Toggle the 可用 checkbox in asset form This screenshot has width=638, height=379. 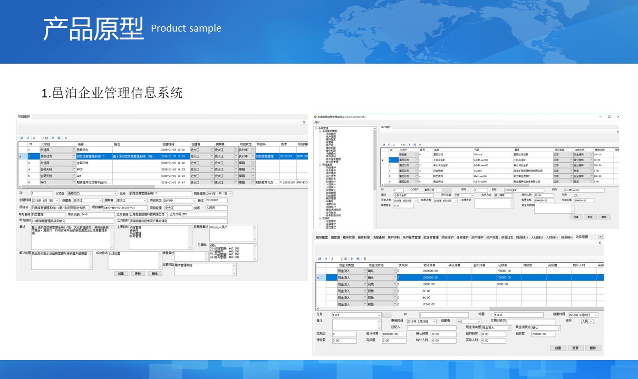click(x=576, y=195)
